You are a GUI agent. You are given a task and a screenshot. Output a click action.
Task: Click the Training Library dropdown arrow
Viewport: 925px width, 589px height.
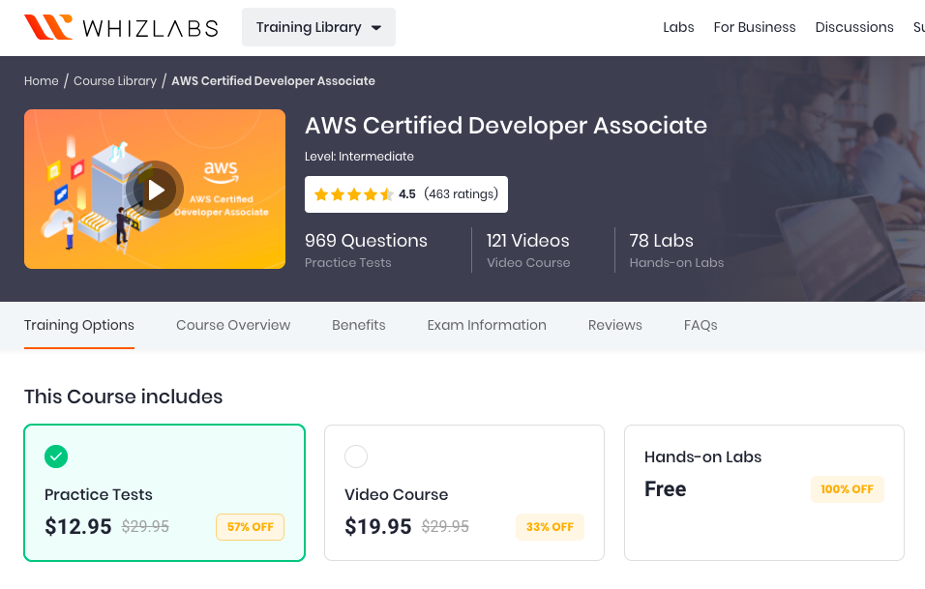coord(376,28)
